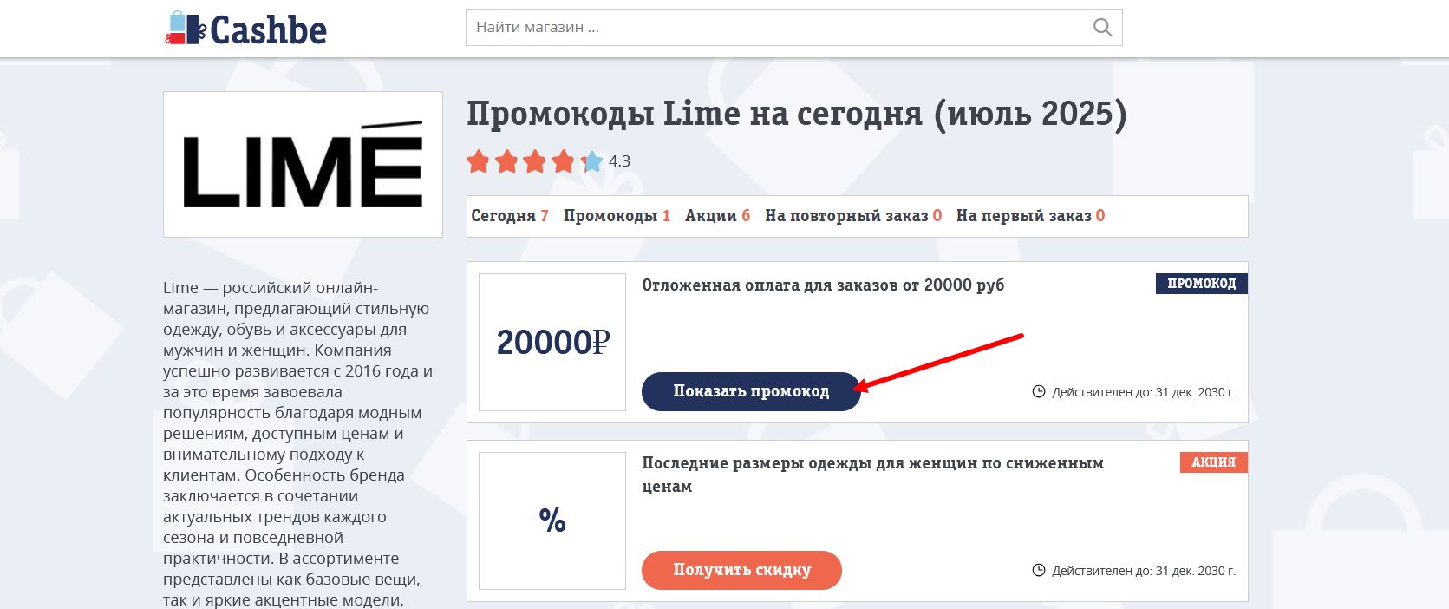Click the 'Получить скидку' button
This screenshot has height=609, width=1449.
point(741,570)
